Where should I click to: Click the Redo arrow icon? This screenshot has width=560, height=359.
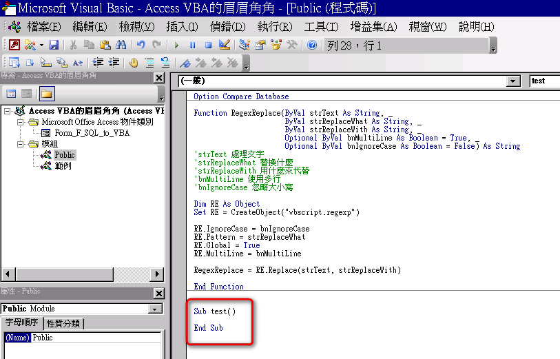tap(156, 45)
